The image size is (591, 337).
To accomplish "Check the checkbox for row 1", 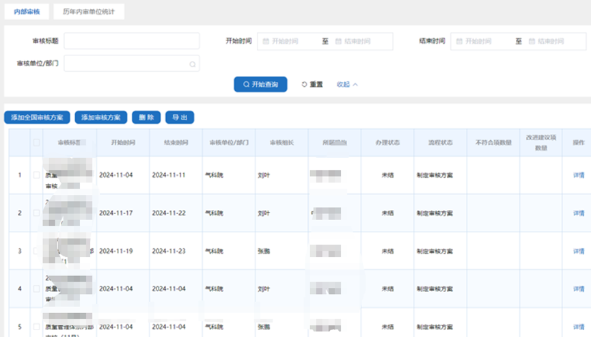I will tap(37, 175).
